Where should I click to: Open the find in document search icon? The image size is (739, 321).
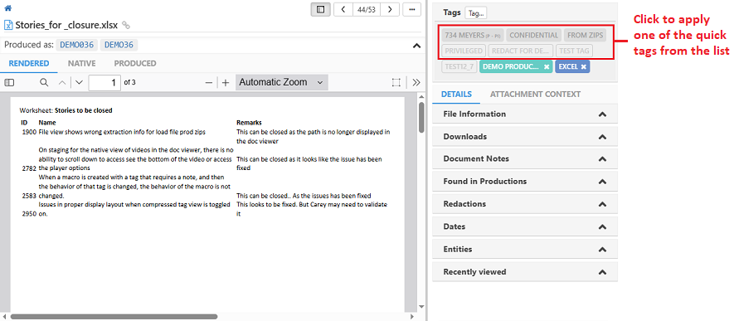[x=44, y=82]
